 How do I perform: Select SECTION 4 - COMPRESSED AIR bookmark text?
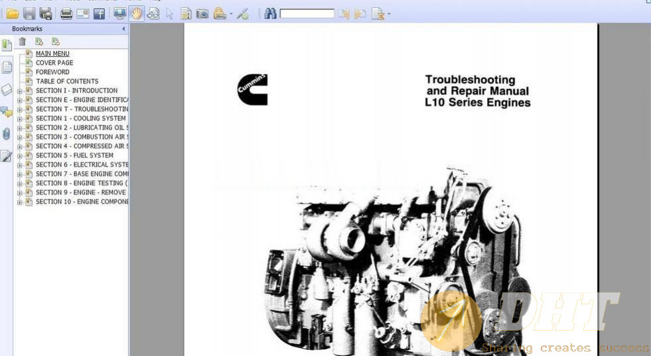coord(82,146)
